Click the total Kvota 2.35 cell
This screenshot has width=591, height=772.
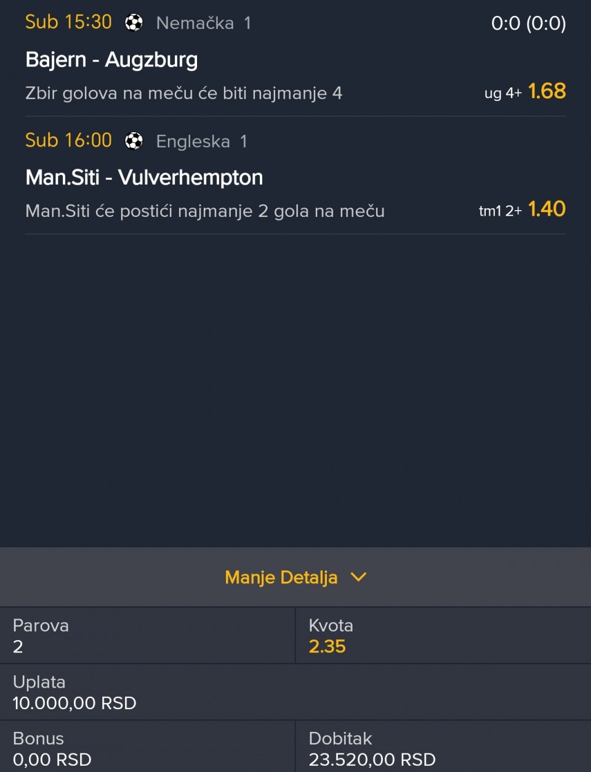(443, 635)
